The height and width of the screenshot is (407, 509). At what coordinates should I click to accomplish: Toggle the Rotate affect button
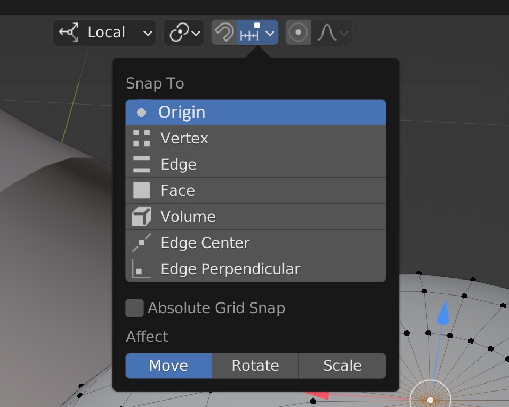coord(255,366)
